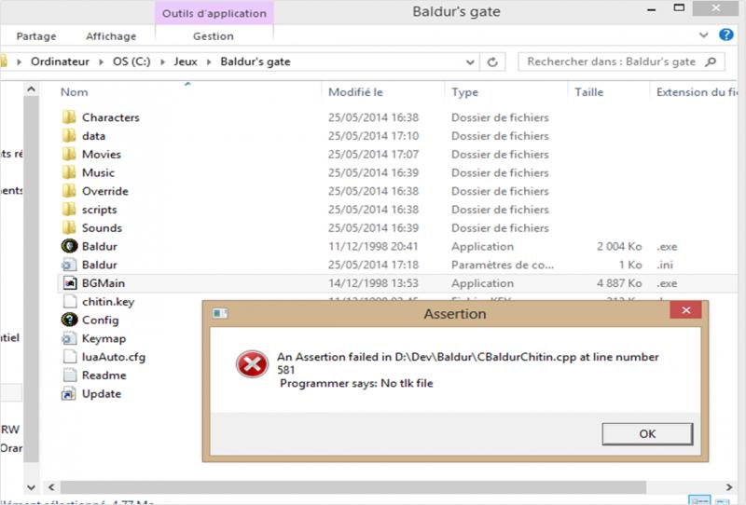Select the luaAuto.cfg file icon

[69, 357]
